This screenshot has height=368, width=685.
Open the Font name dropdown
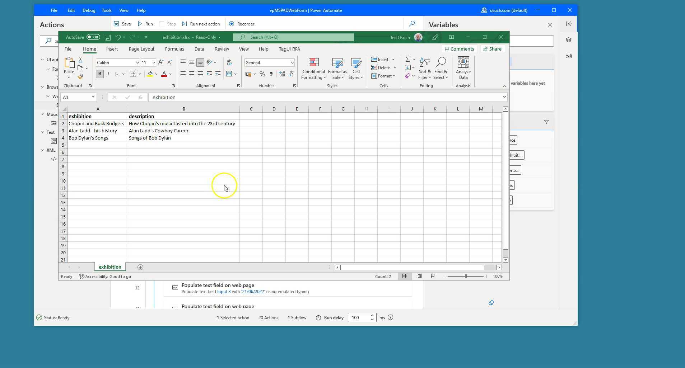[x=138, y=62]
